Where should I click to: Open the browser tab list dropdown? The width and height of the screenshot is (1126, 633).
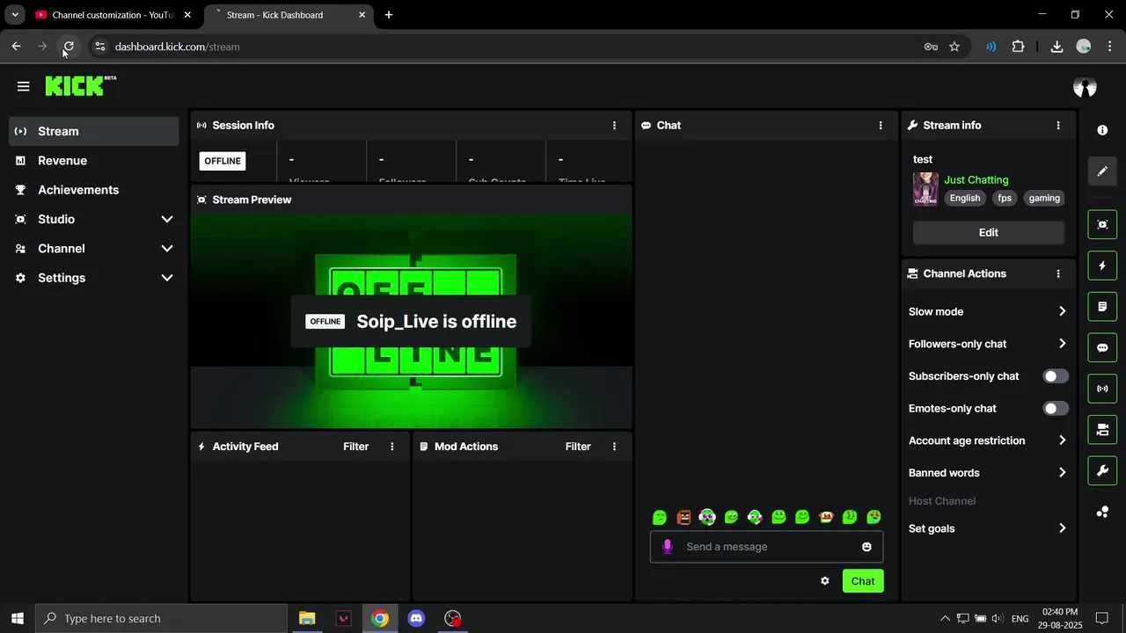(15, 15)
